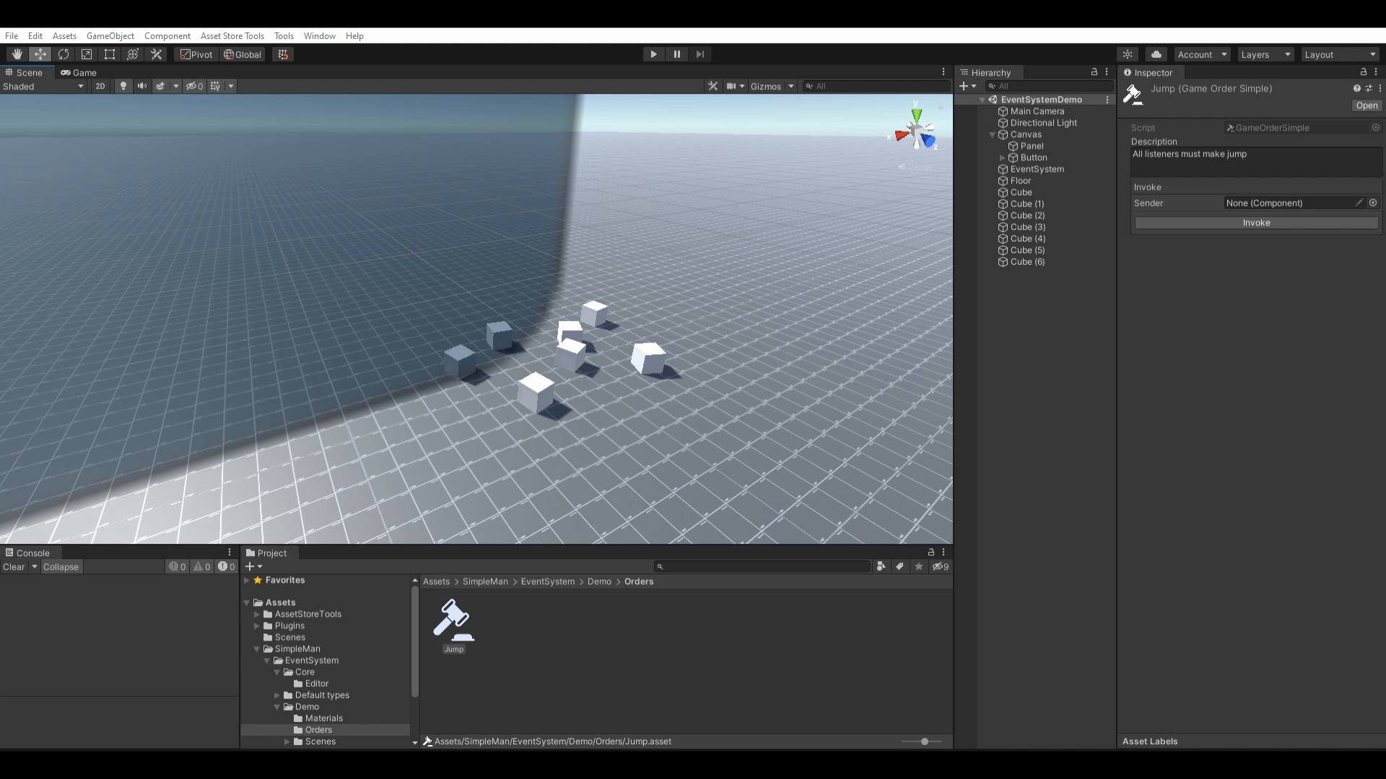
Task: Open the Window menu
Action: pos(320,35)
